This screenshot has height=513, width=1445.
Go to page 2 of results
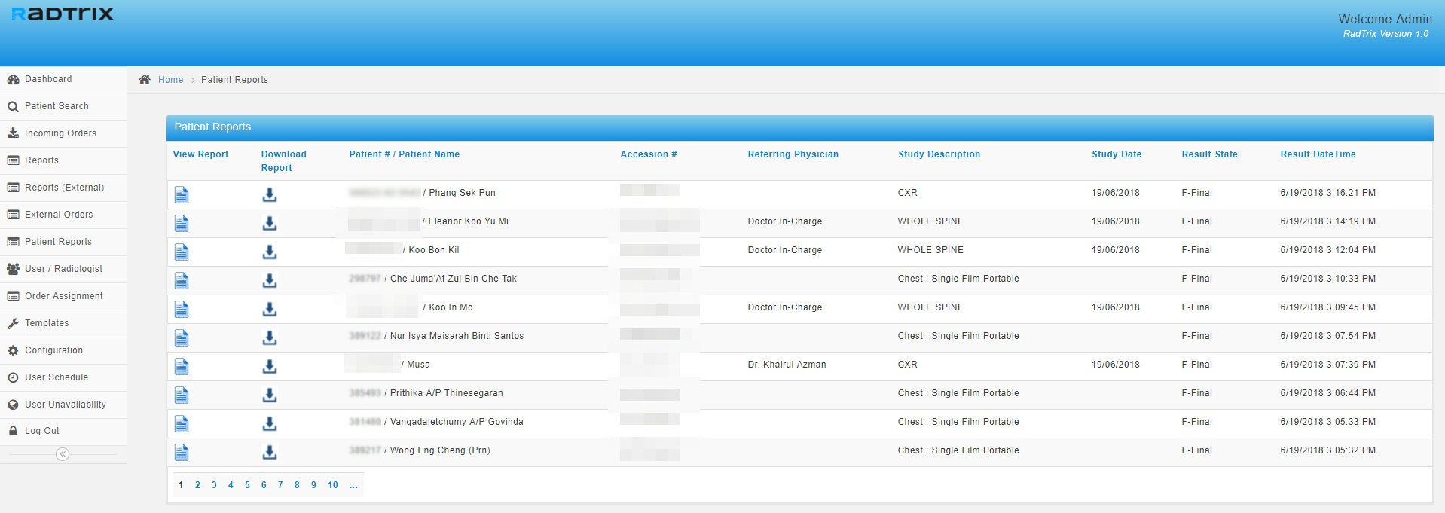coord(197,485)
